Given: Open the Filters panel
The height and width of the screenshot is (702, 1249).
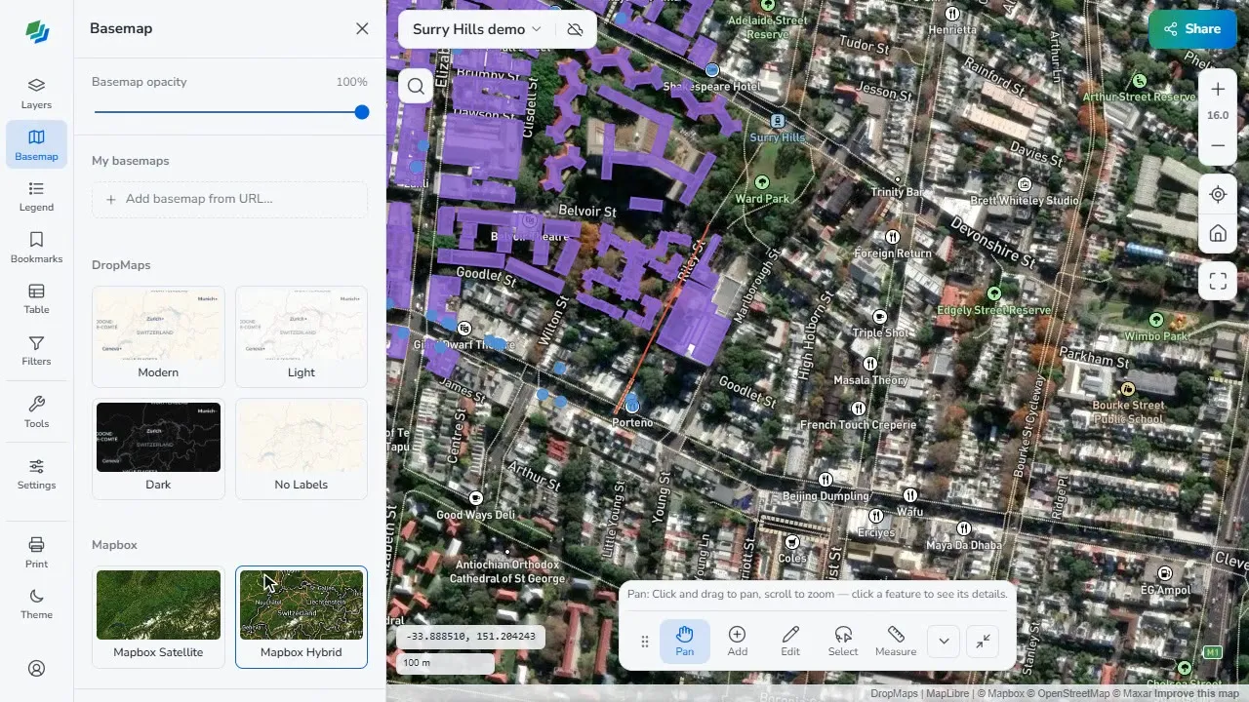Looking at the screenshot, I should 36,350.
